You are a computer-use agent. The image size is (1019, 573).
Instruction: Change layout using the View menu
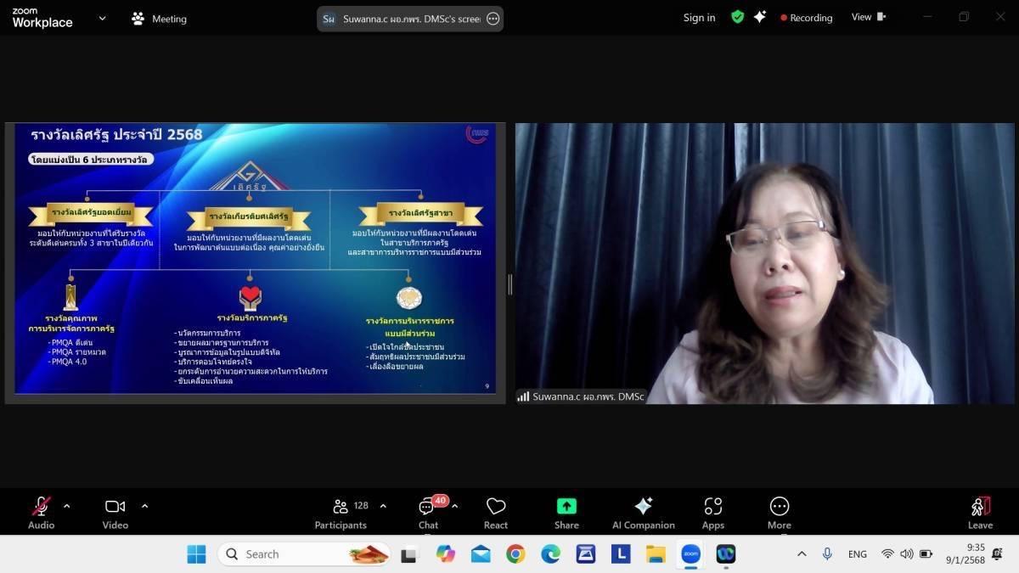click(x=868, y=17)
